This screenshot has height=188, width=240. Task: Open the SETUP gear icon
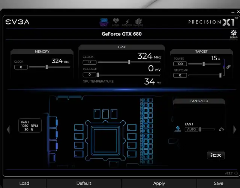[x=233, y=35]
